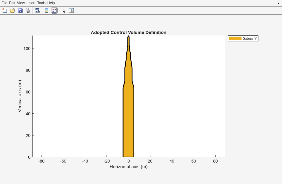Expand the Tools menu
282x184 pixels.
[x=41, y=3]
